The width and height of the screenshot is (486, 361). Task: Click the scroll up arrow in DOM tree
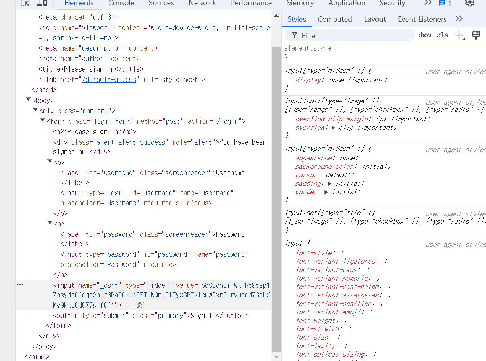tap(276, 16)
